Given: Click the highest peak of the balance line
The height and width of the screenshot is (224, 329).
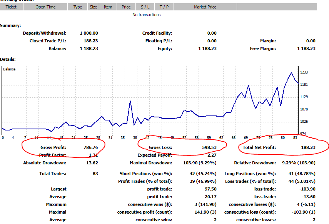Looking at the screenshot, I should pyautogui.click(x=291, y=73).
